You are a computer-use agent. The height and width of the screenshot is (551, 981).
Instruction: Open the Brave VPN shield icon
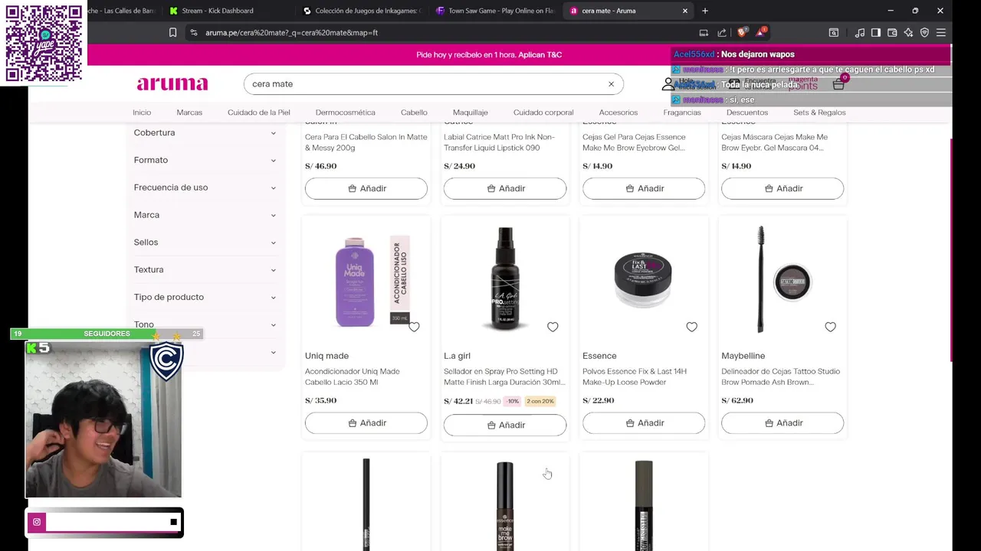(924, 33)
